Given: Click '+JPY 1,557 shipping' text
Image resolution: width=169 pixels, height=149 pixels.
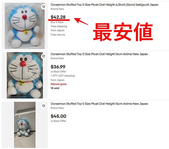Looking at the screenshot, I should (x=63, y=76).
